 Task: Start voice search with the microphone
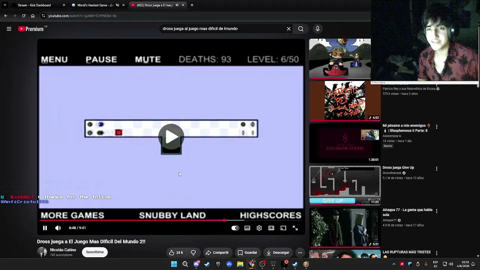(x=318, y=28)
